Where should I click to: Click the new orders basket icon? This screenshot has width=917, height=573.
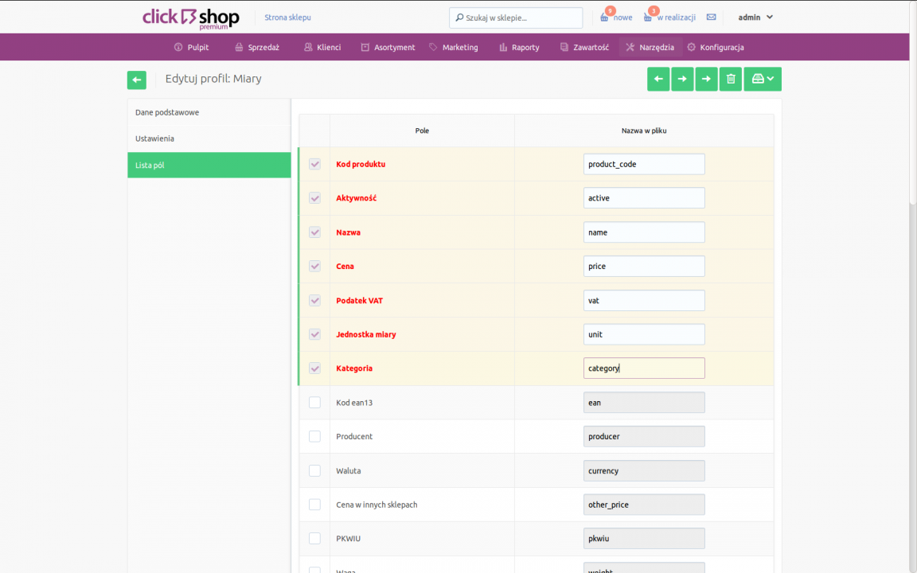604,17
